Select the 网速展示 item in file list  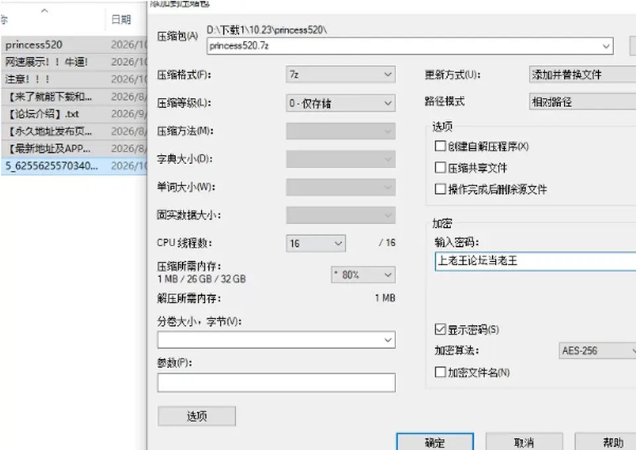tap(74, 62)
